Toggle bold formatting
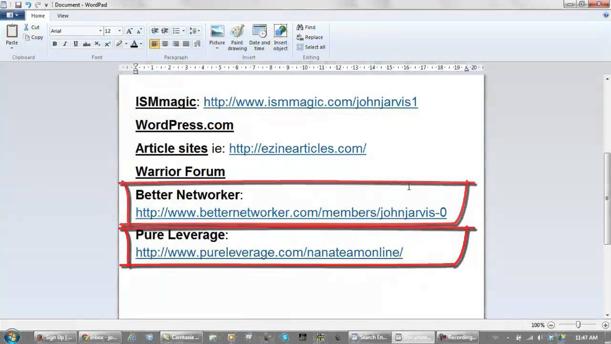The width and height of the screenshot is (611, 344). click(x=54, y=44)
